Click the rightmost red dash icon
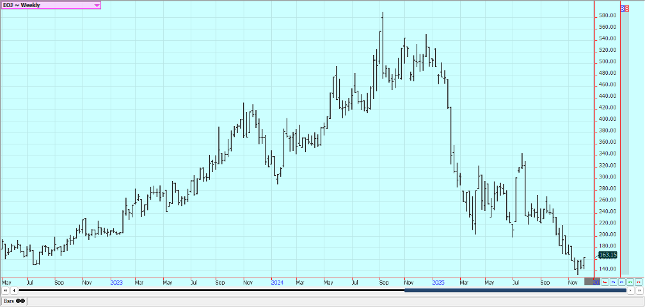 639,281
